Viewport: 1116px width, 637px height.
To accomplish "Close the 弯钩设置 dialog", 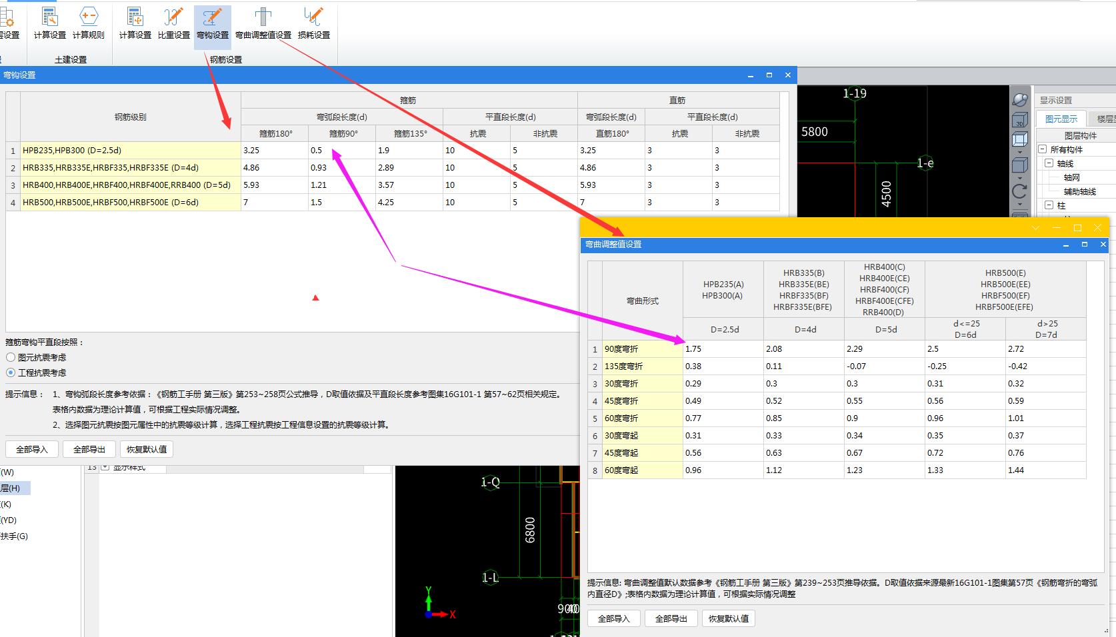I will pos(788,75).
